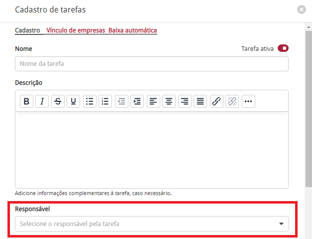Image resolution: width=312 pixels, height=239 pixels.
Task: Disable the Tarefa ativa switch
Action: [x=283, y=48]
